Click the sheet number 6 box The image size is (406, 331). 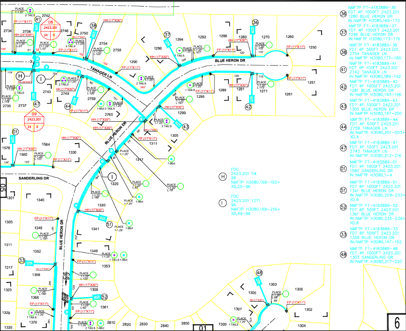click(396, 322)
